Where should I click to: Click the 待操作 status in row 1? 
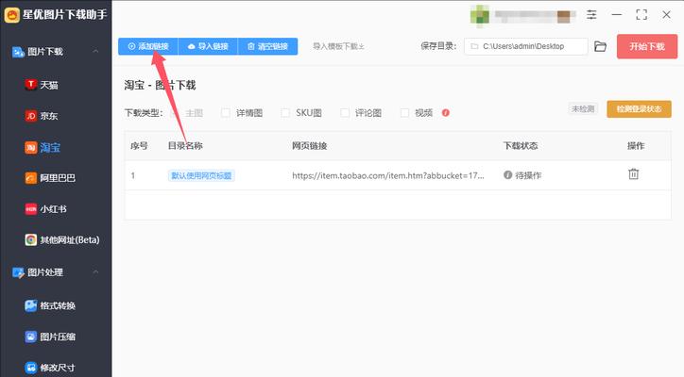[x=522, y=175]
